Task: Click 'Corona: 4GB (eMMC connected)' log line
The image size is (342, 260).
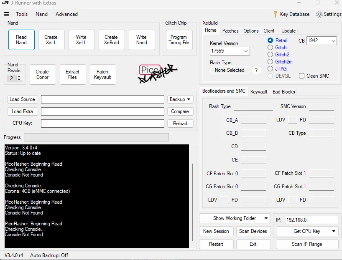Action: (37, 191)
